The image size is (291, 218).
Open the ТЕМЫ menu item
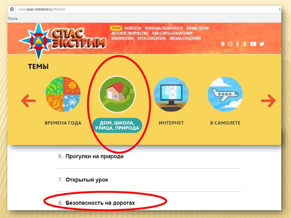point(116,28)
